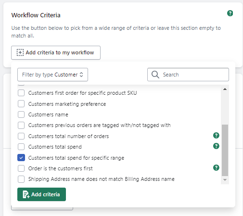Check Shipping Address name does not match Billing
The width and height of the screenshot is (243, 216).
click(x=21, y=179)
